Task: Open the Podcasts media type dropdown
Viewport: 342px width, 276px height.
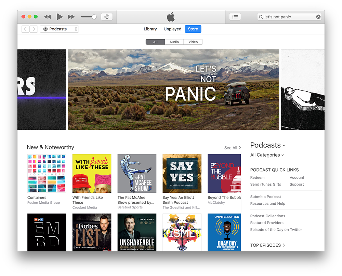Action: tap(59, 29)
